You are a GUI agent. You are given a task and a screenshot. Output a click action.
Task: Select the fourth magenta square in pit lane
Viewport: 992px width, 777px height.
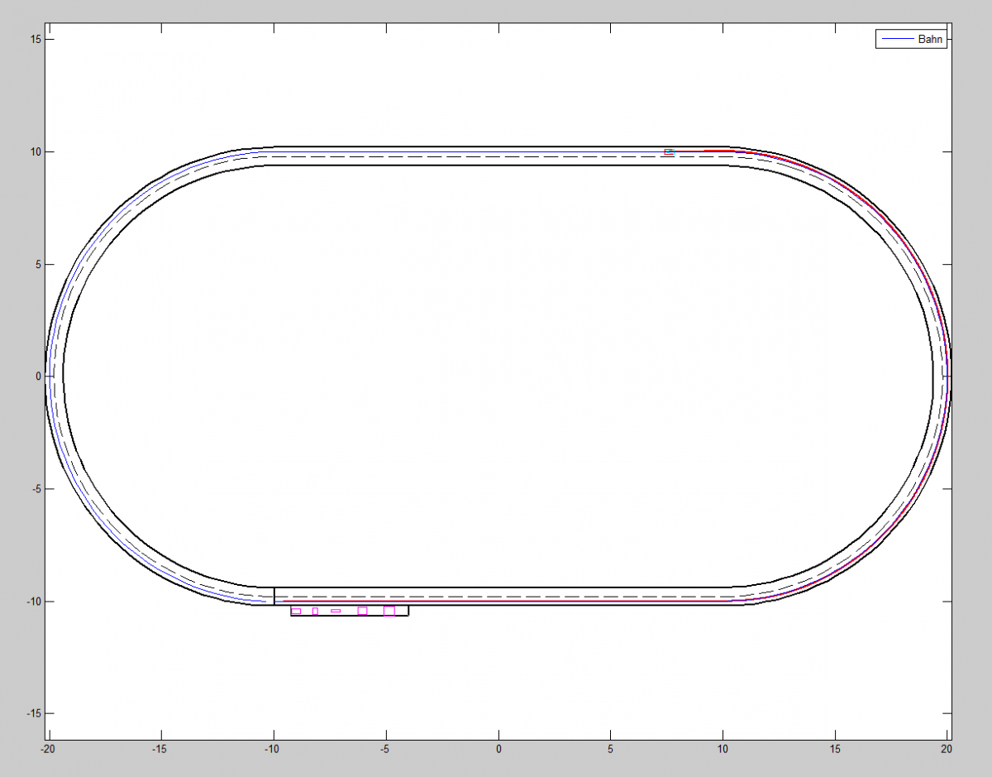pos(362,611)
